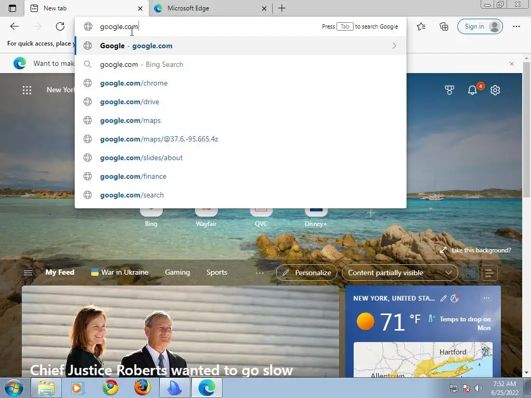Switch feed to list view
Viewport: 531px width, 398px height.
click(490, 273)
